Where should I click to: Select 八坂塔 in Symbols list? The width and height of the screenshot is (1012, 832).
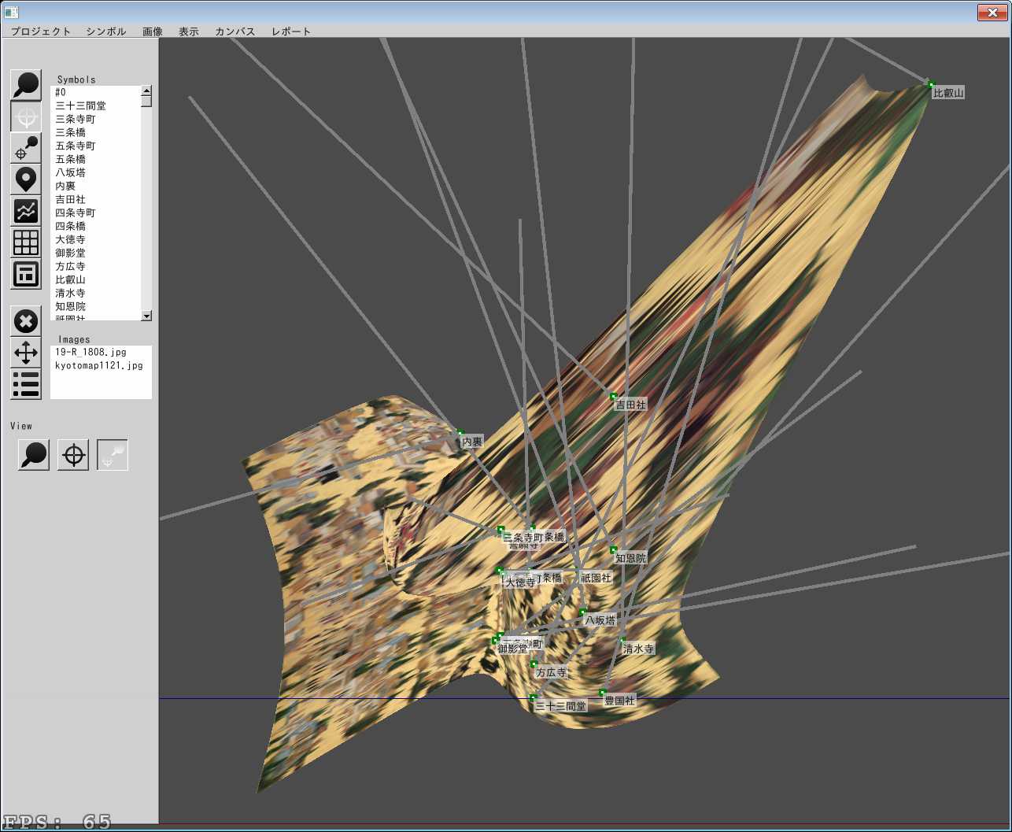[x=70, y=172]
